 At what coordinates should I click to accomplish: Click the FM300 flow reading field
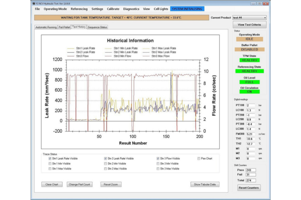pyautogui.click(x=250, y=134)
